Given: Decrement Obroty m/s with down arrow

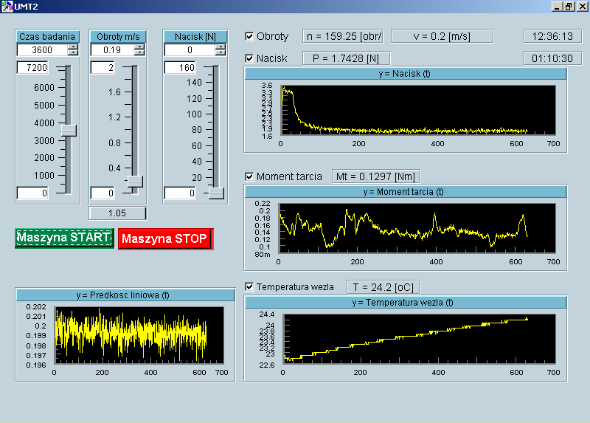Looking at the screenshot, I should click(x=139, y=52).
